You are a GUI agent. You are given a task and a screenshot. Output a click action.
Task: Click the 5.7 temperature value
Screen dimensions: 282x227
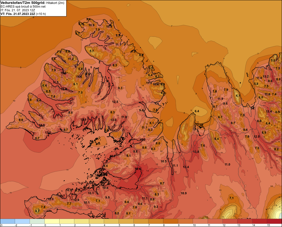pos(92,51)
